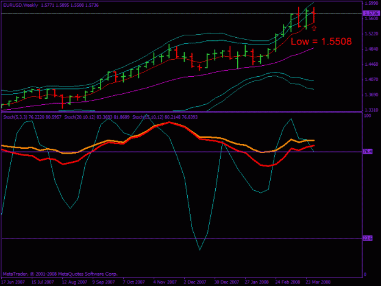Click the Stoch(15,10,12) indicator label
Image resolution: width=381 pixels, height=286 pixels.
pyautogui.click(x=165, y=117)
